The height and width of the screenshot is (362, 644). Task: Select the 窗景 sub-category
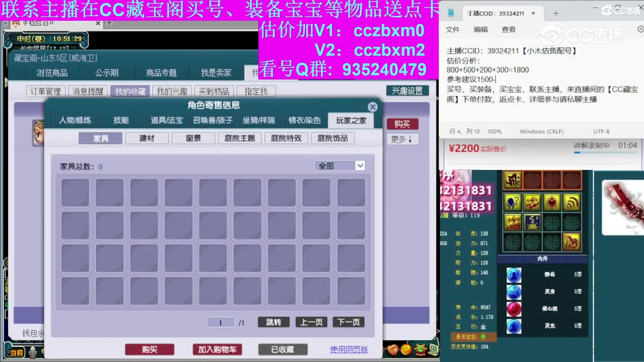click(193, 138)
